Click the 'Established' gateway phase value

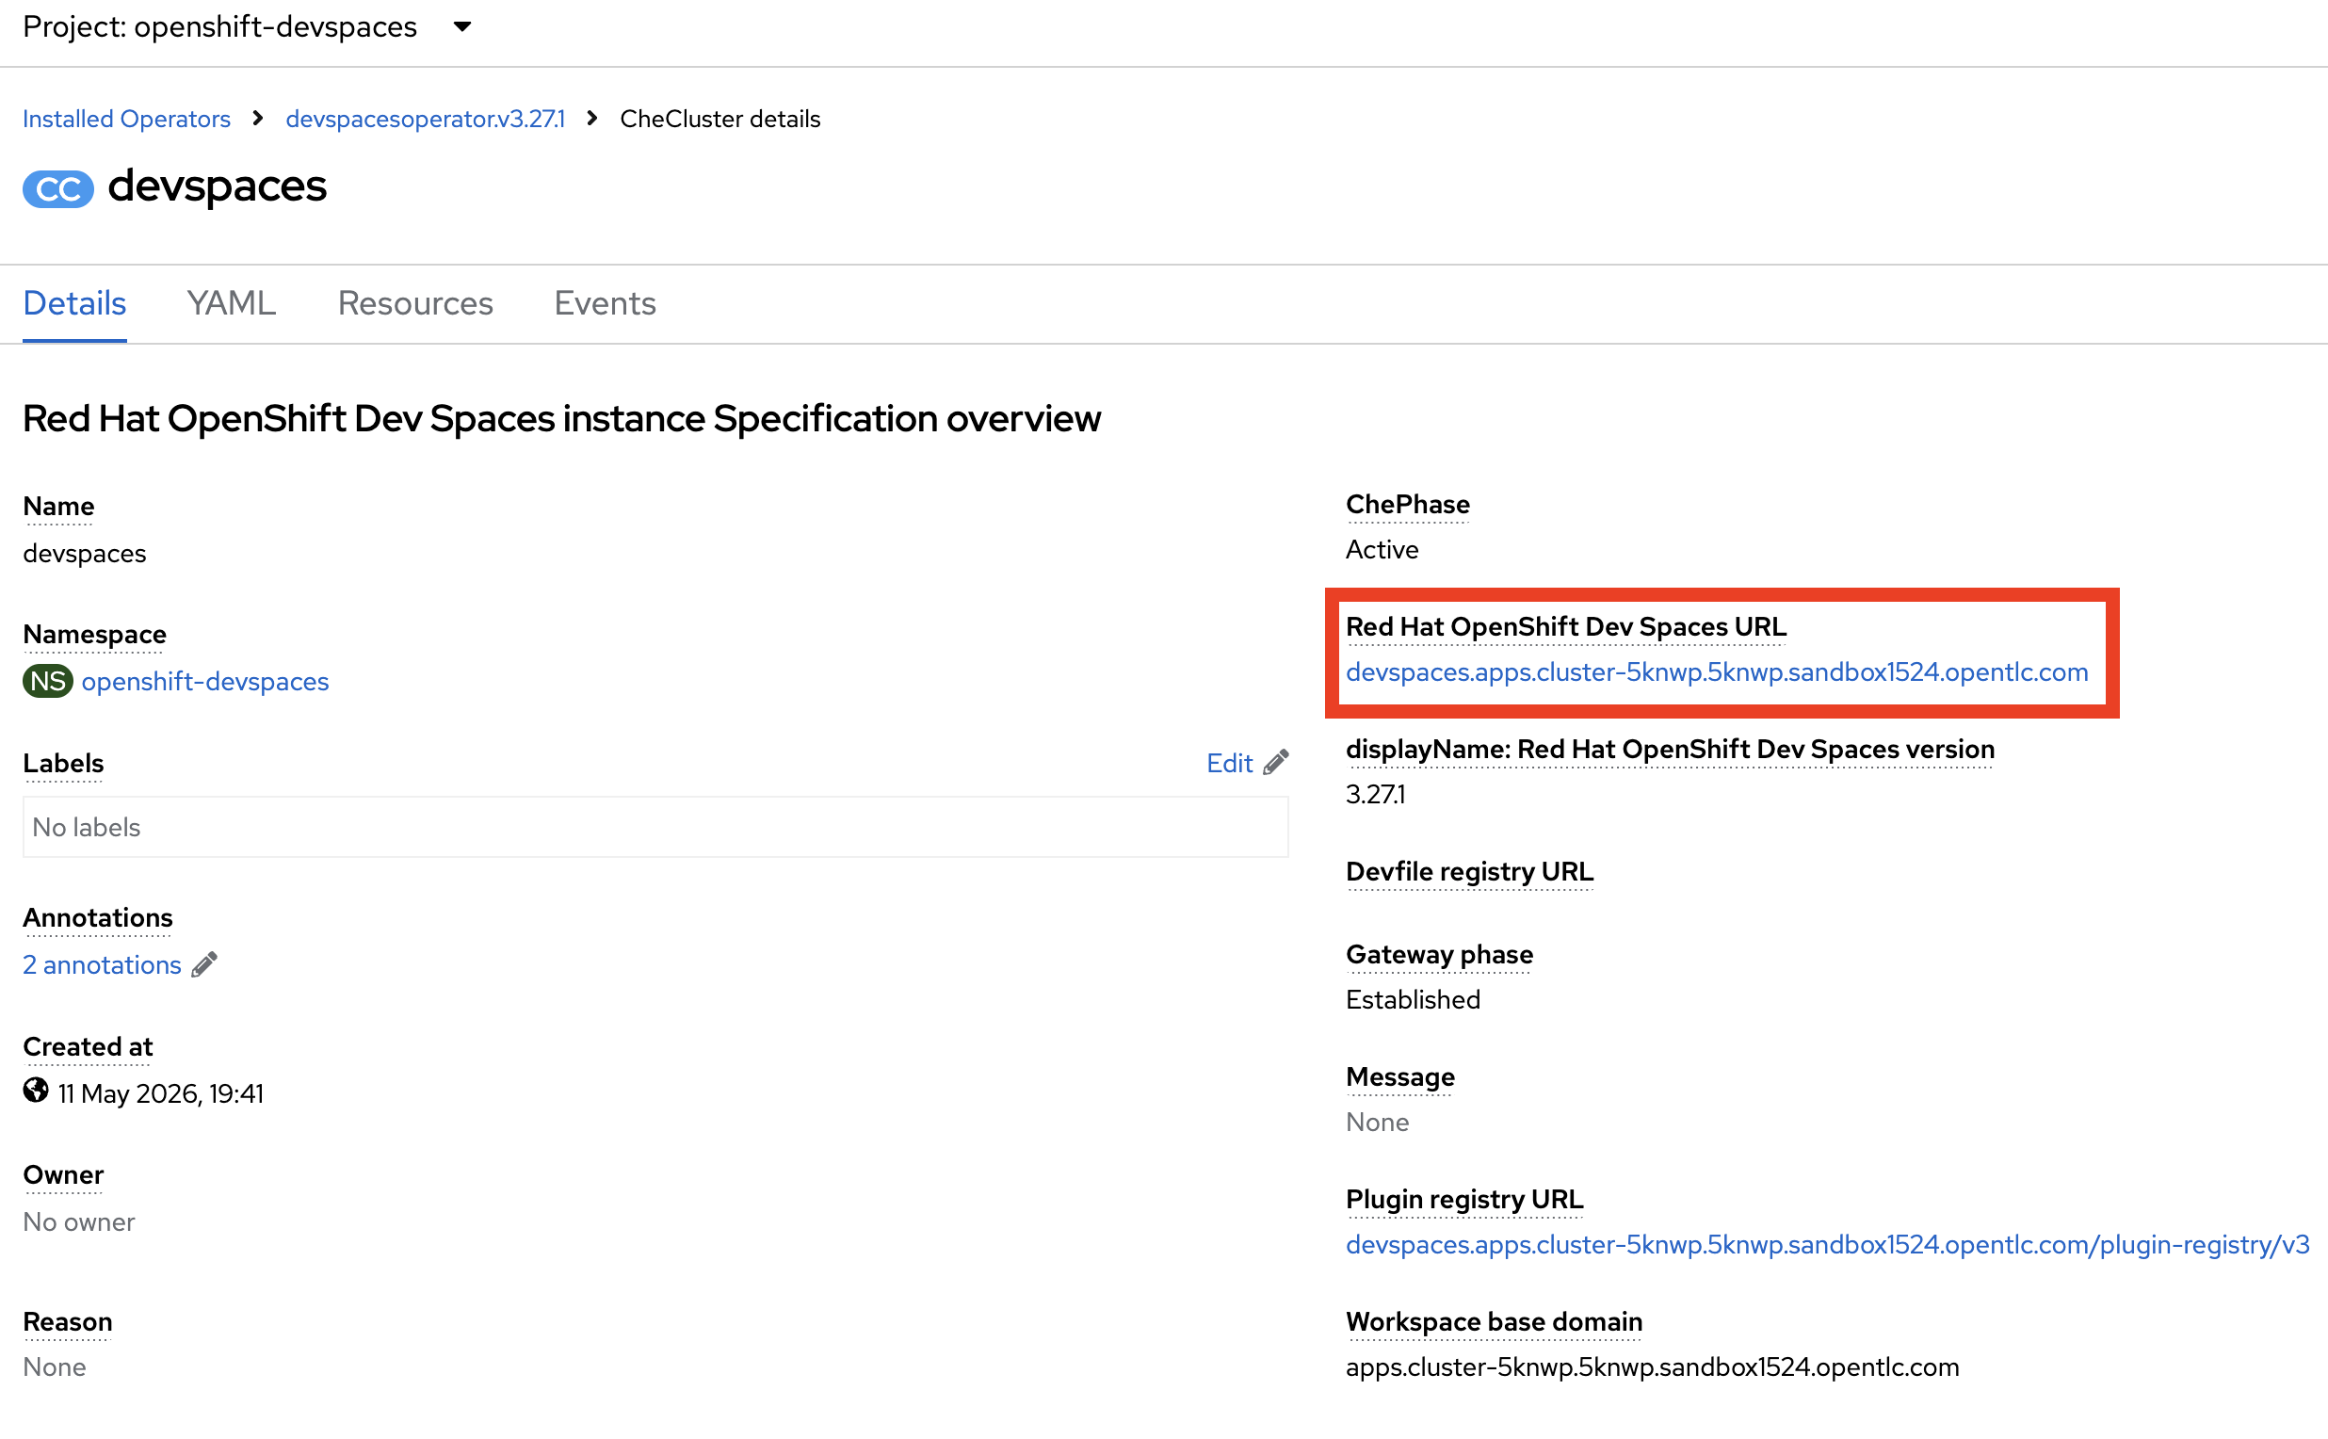coord(1414,1000)
